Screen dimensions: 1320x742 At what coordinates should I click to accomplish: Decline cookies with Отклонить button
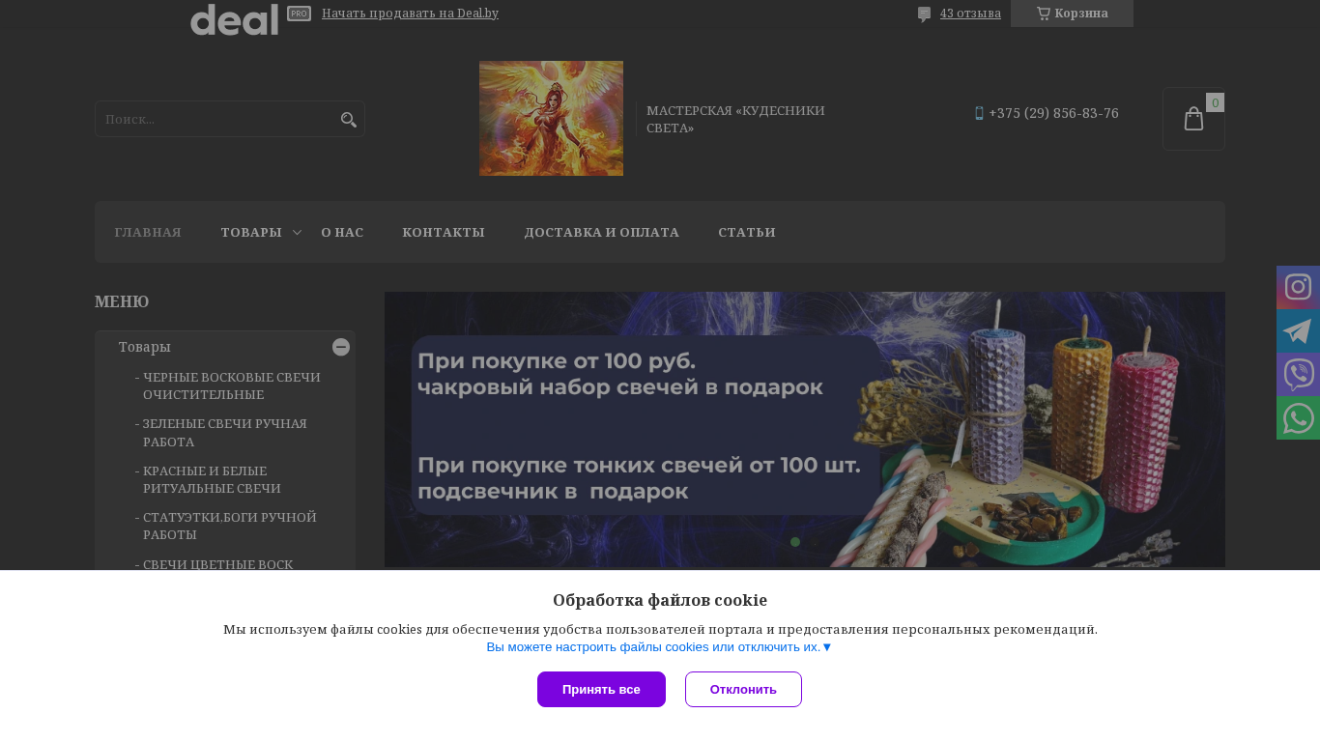pyautogui.click(x=743, y=689)
